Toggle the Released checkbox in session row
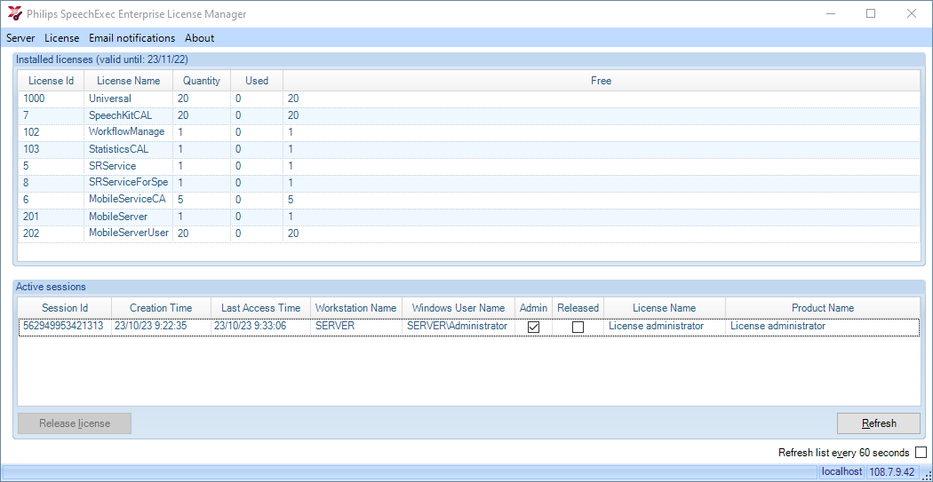The width and height of the screenshot is (933, 482). click(578, 327)
